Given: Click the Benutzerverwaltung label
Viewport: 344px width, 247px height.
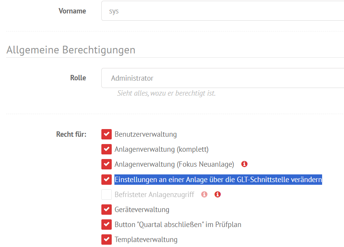Looking at the screenshot, I should click(x=146, y=134).
